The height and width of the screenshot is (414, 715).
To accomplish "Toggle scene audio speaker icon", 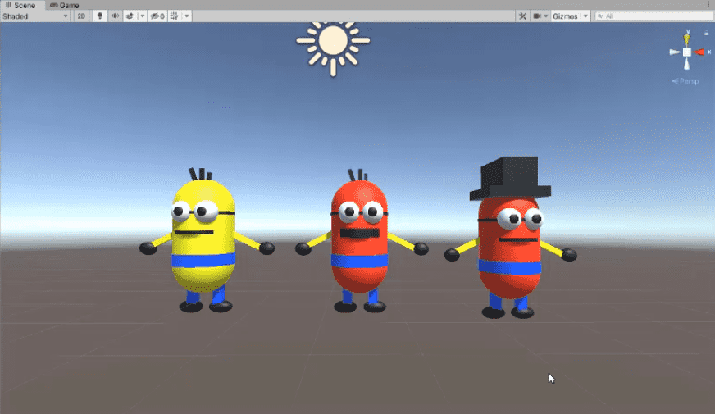I will [115, 16].
